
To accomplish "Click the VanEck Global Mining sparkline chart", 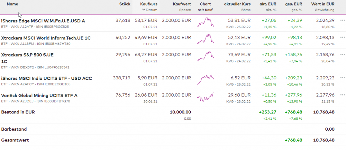I will pyautogui.click(x=206, y=97).
